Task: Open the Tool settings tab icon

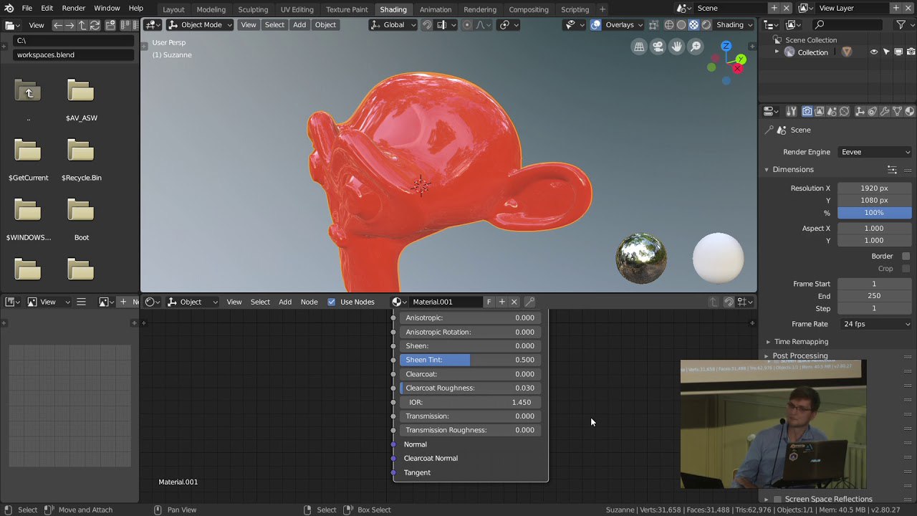Action: [x=792, y=111]
